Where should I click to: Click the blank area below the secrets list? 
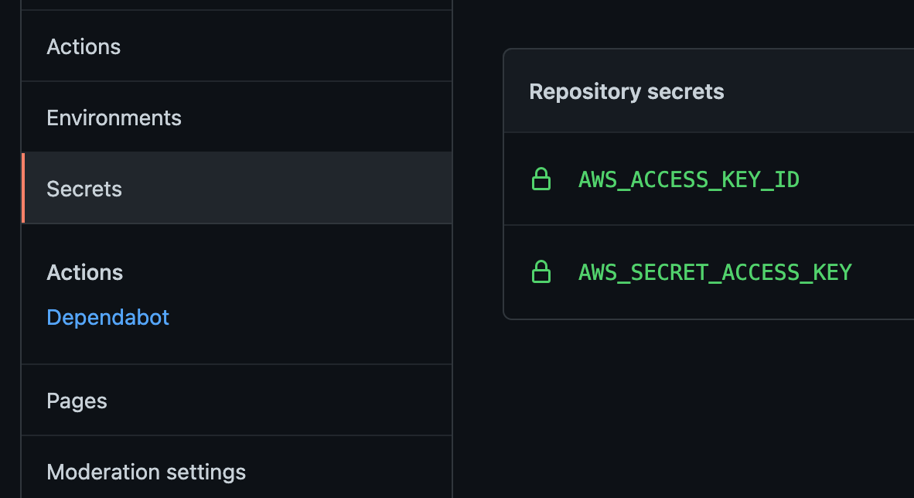pos(709,408)
